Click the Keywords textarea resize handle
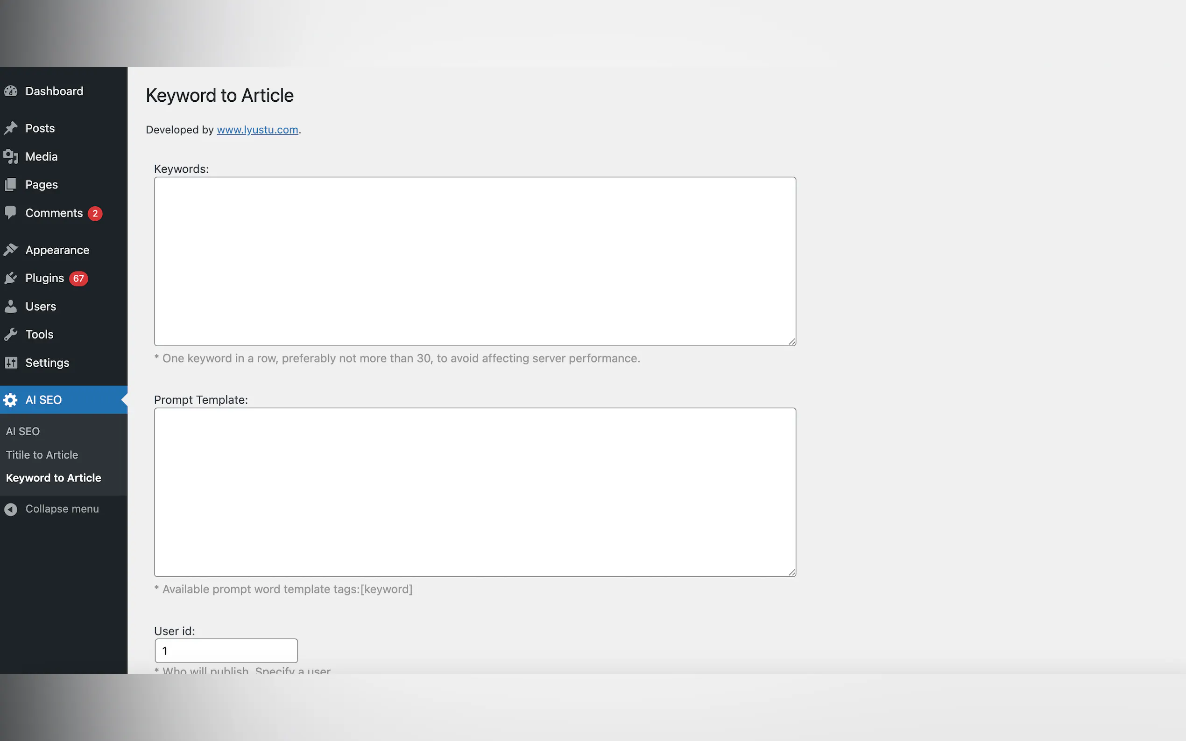 pyautogui.click(x=792, y=342)
